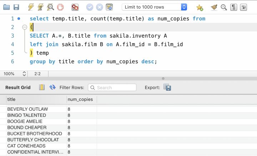Place cursor in 'sakila.film' on line 4

click(x=79, y=44)
